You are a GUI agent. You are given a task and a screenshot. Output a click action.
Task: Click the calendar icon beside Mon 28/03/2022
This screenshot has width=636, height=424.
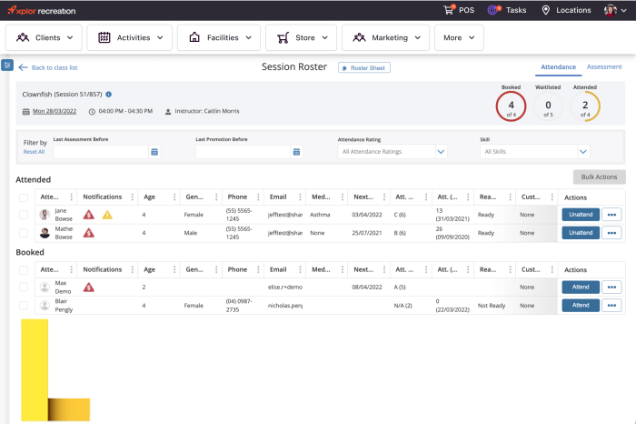tap(26, 111)
